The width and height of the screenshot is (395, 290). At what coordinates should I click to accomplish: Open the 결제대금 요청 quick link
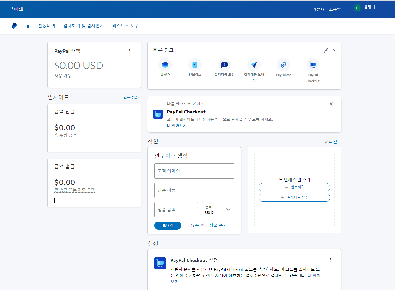225,68
